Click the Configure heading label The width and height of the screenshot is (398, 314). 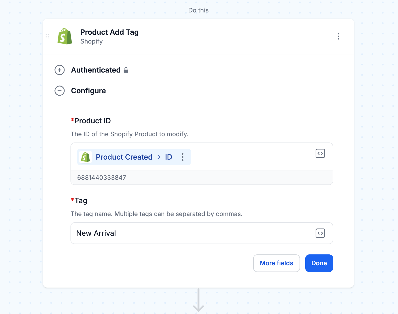pyautogui.click(x=88, y=91)
